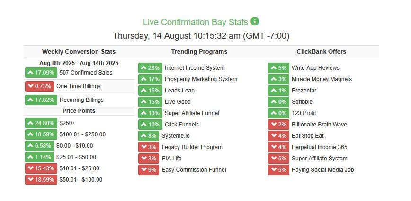
Task: Click the green 24.80% badge for $250+
Action: click(41, 123)
